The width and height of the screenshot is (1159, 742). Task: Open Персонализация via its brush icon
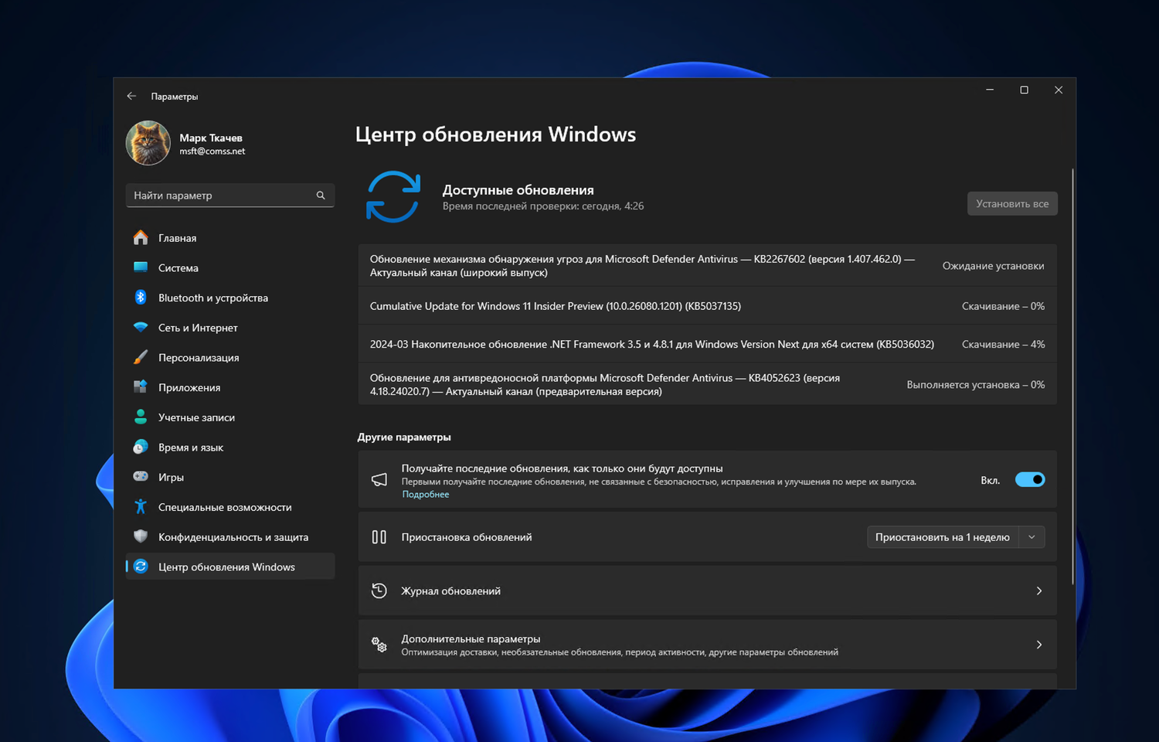pos(141,357)
